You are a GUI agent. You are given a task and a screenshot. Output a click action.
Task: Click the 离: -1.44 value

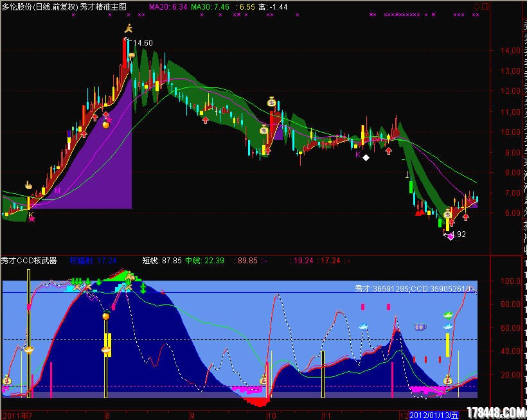coord(273,6)
